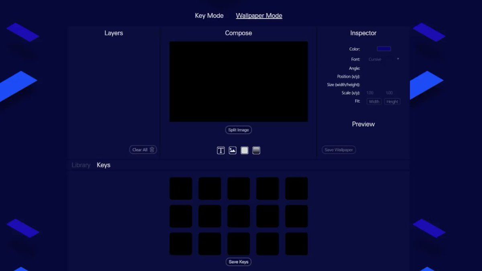Add an image layer via picture icon
Image resolution: width=482 pixels, height=271 pixels.
click(x=233, y=151)
